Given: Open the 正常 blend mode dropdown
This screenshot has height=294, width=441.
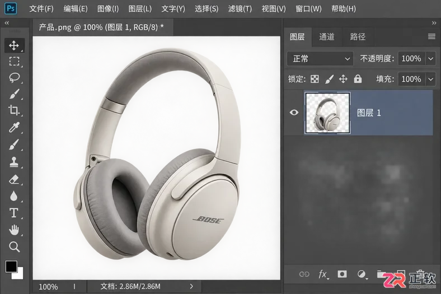Looking at the screenshot, I should [320, 58].
